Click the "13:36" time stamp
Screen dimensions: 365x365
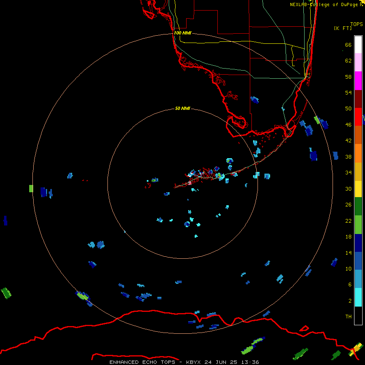(x=250, y=362)
